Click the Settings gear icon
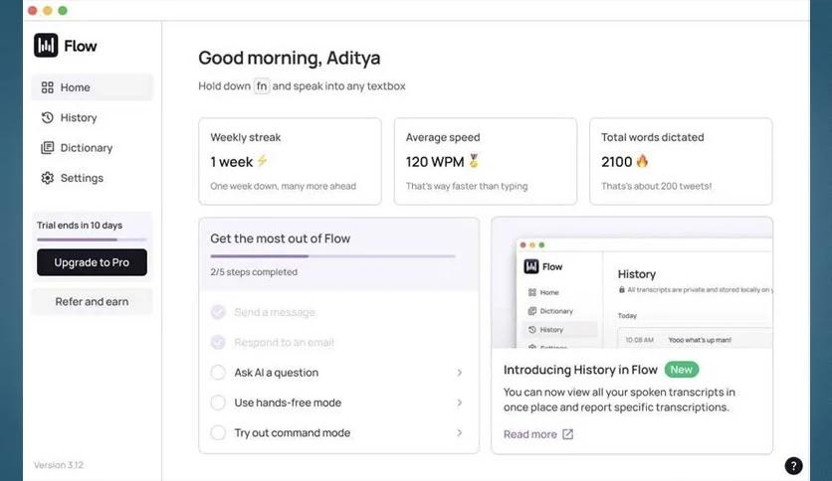 47,178
